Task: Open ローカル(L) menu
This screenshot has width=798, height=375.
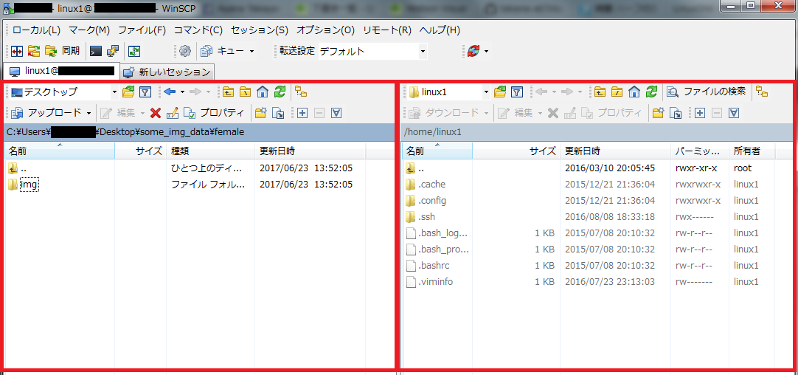Action: pyautogui.click(x=36, y=30)
